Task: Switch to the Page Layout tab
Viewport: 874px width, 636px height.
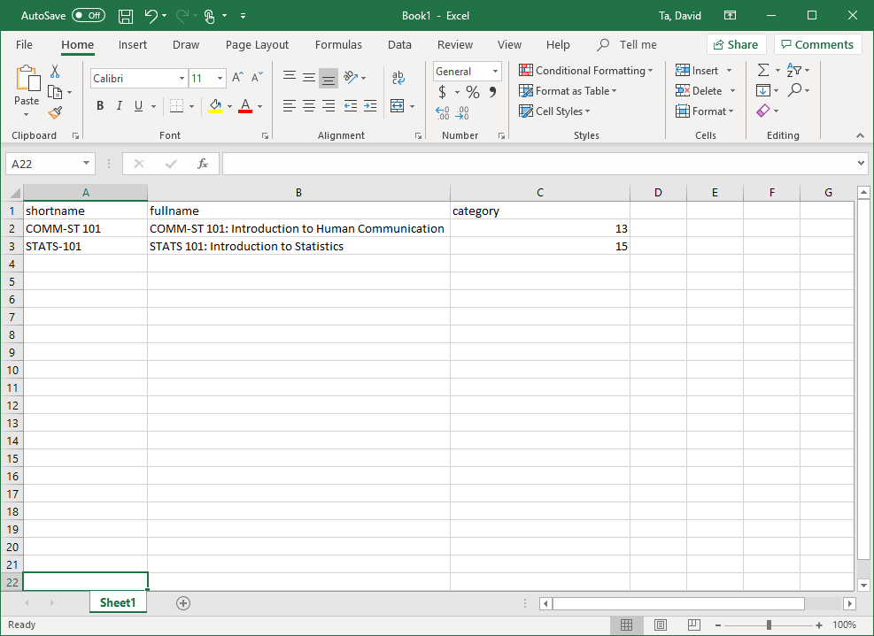Action: [x=257, y=44]
